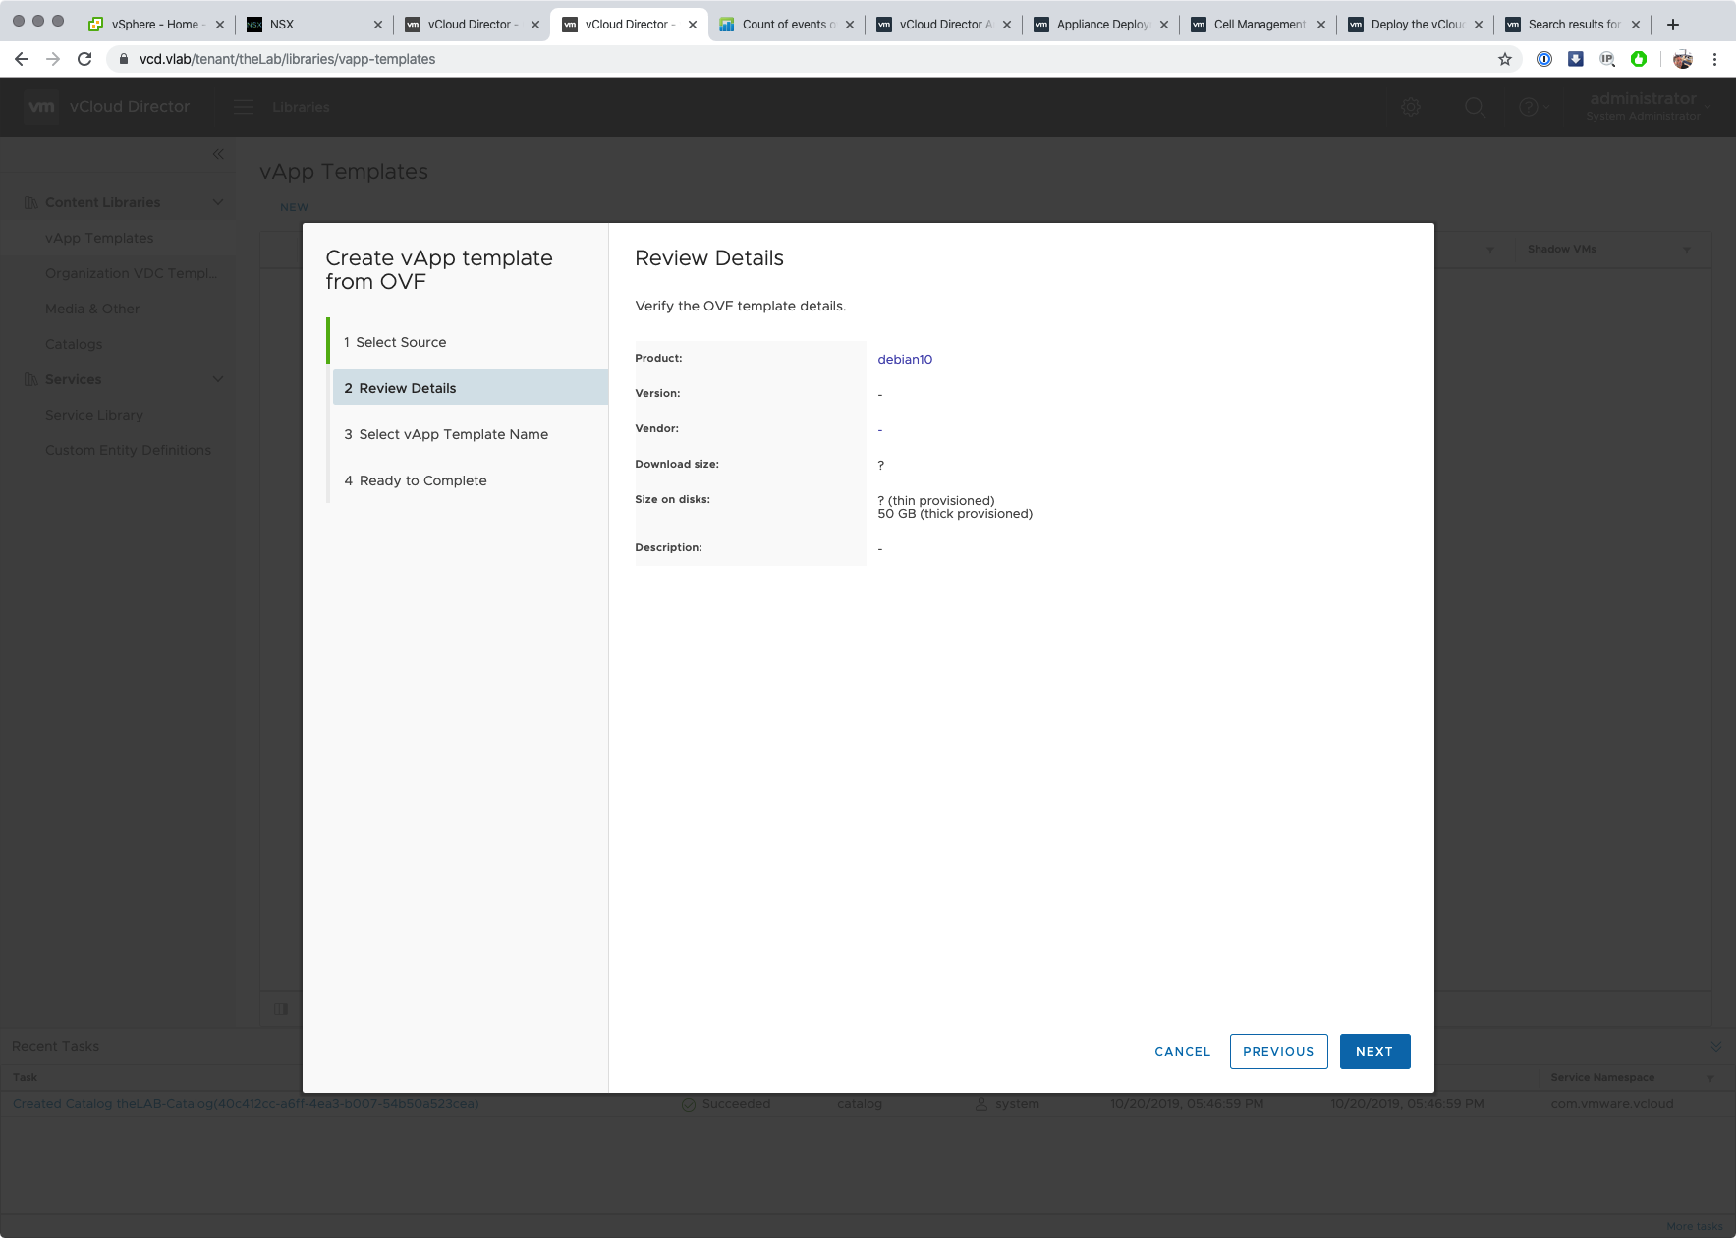Open Chrome's three-dot menu
The height and width of the screenshot is (1238, 1736).
(1714, 59)
